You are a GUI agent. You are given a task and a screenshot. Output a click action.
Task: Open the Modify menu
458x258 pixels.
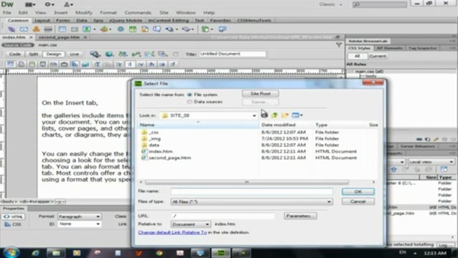point(84,13)
